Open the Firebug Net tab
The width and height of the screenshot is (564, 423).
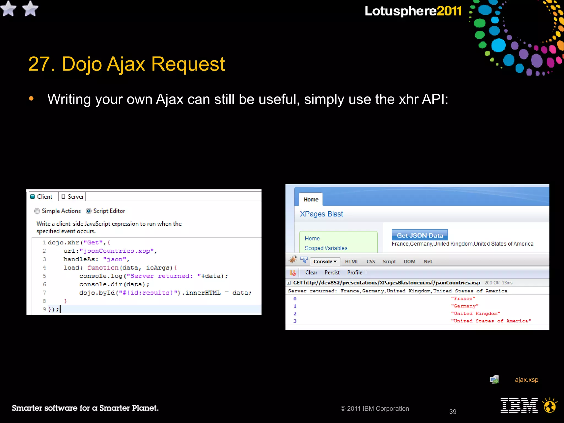pyautogui.click(x=428, y=262)
